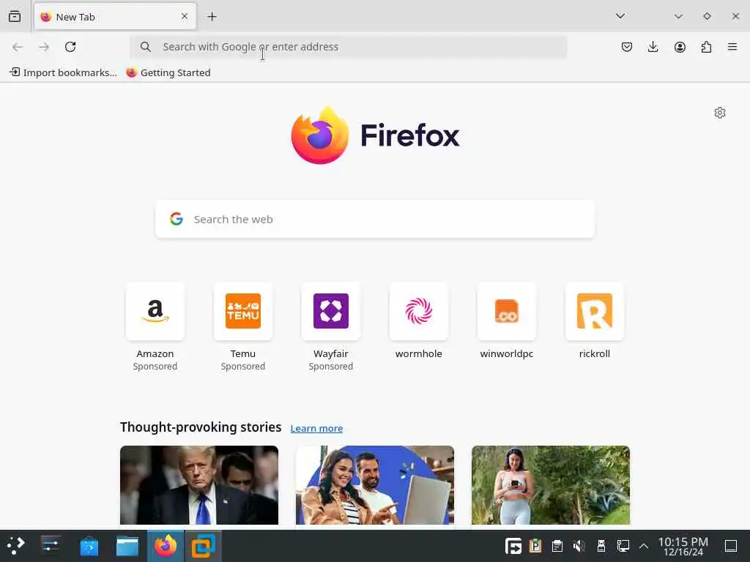This screenshot has width=750, height=562.
Task: Open the couple with laptop story thumbnail
Action: 375,485
